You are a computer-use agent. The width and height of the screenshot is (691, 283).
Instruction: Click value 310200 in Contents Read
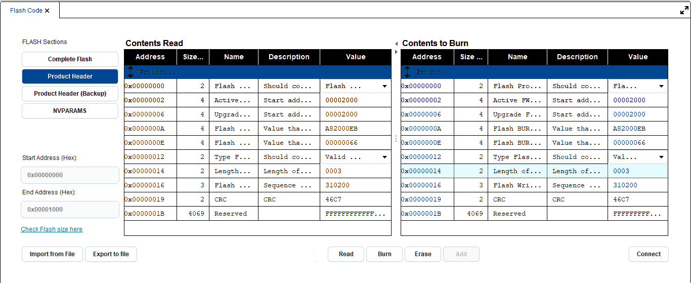pos(356,185)
